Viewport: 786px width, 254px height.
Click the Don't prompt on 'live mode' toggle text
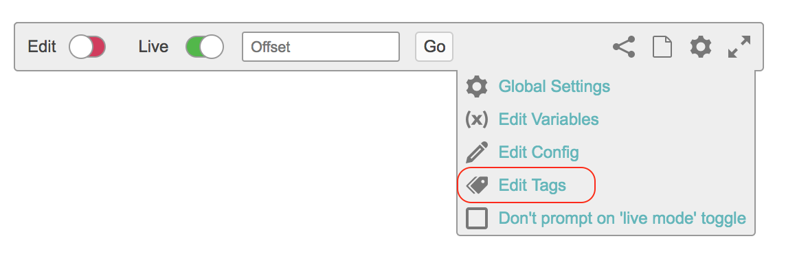pos(622,218)
